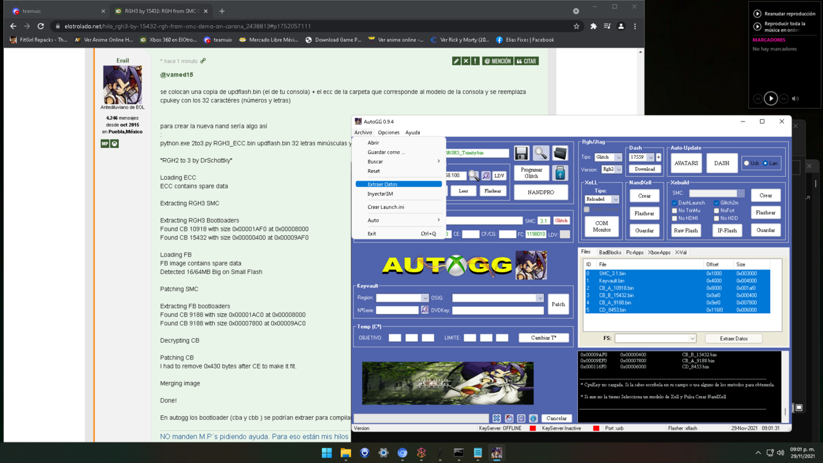Click the DVDKey input field
This screenshot has width=823, height=463.
(x=498, y=310)
